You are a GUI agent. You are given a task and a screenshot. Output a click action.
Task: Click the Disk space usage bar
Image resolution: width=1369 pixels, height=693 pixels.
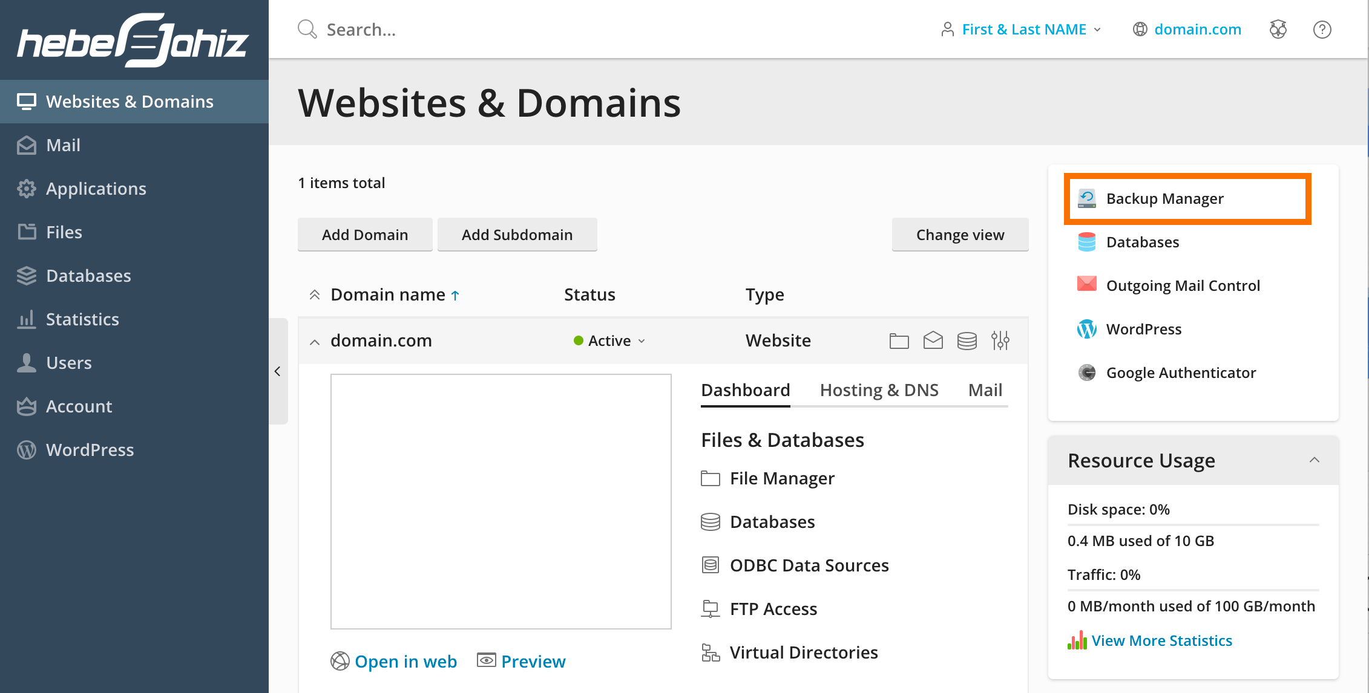[1193, 525]
